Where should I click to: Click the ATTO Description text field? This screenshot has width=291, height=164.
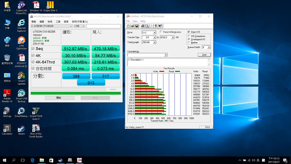pos(167,62)
